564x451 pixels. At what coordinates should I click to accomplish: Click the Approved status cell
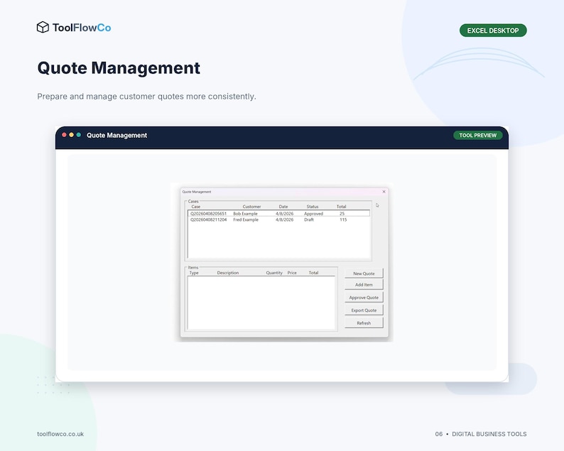[314, 214]
